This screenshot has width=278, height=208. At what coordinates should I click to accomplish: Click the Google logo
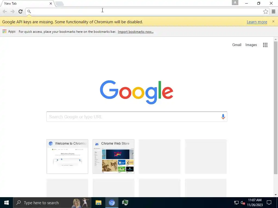[137, 92]
